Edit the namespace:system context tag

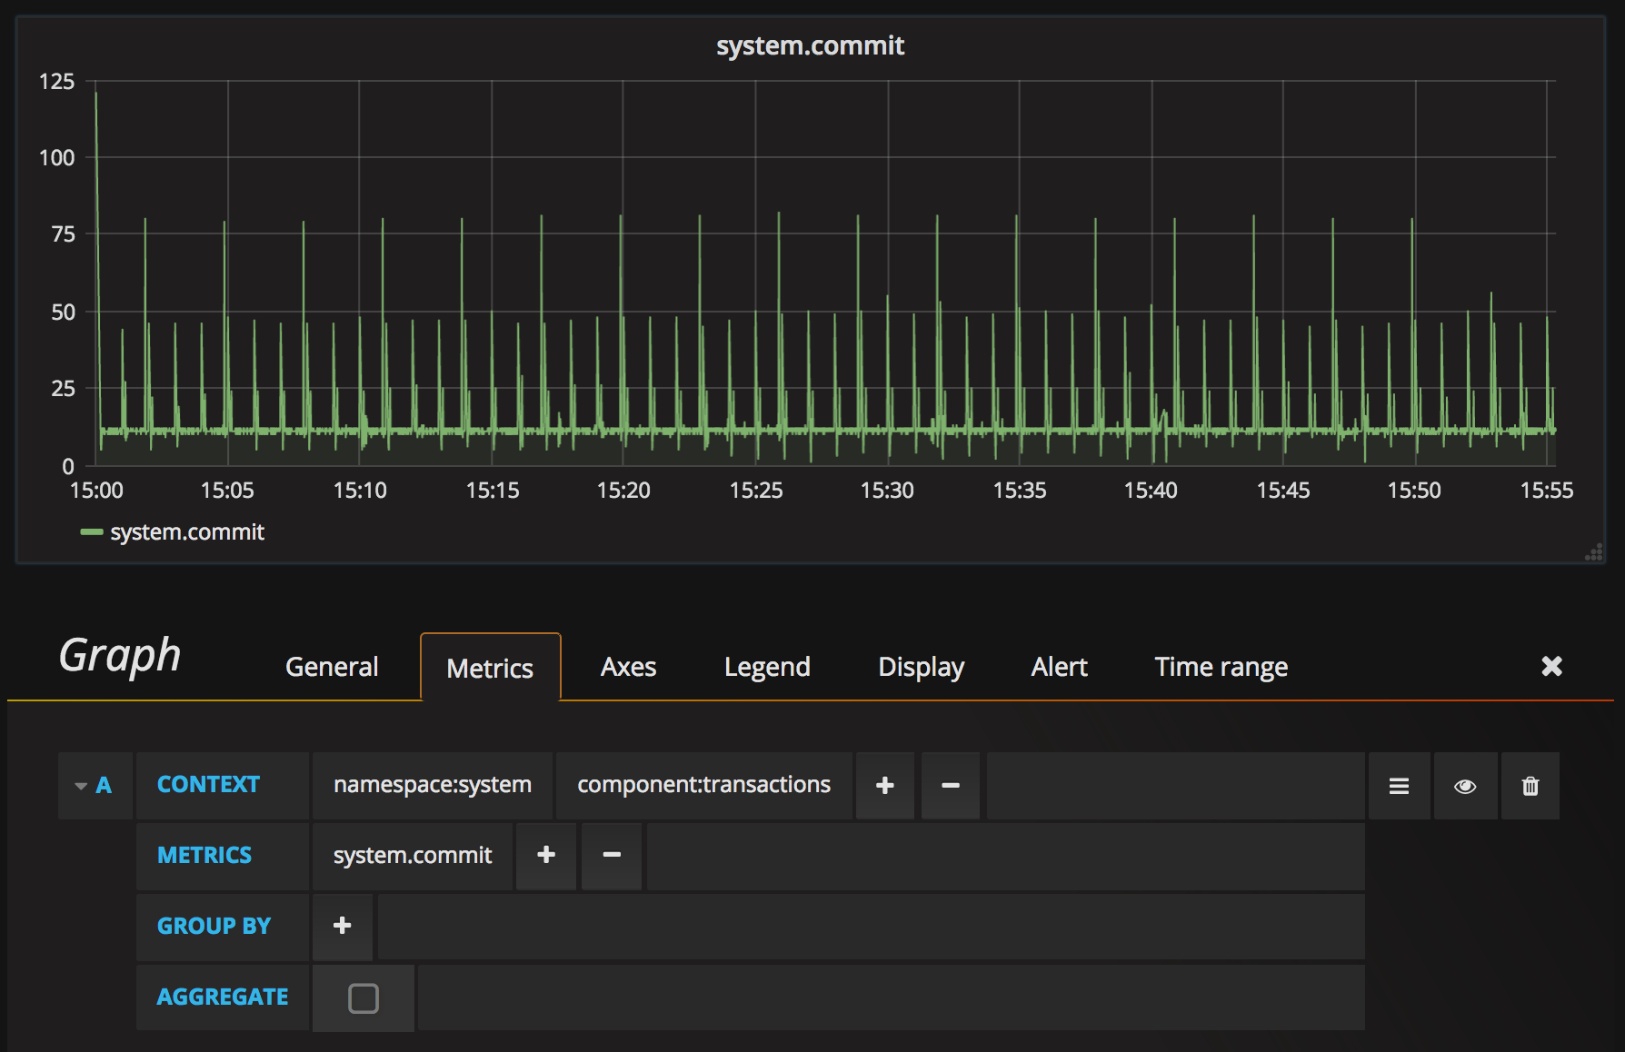tap(433, 786)
